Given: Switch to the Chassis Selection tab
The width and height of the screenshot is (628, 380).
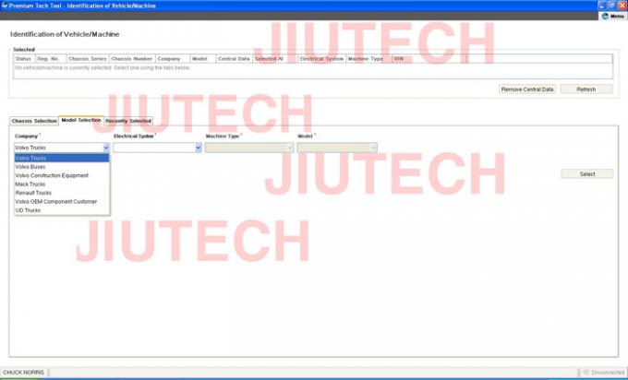Looking at the screenshot, I should coord(34,121).
